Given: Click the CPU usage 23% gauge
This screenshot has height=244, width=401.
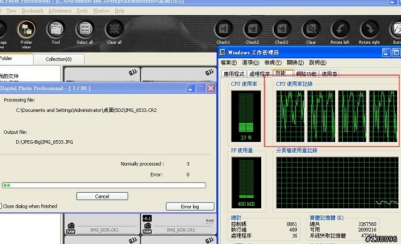Looking at the screenshot, I should click(x=246, y=116).
